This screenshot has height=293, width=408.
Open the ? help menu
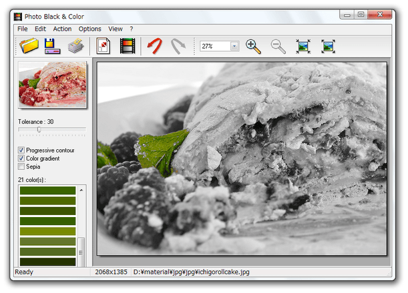pyautogui.click(x=132, y=29)
